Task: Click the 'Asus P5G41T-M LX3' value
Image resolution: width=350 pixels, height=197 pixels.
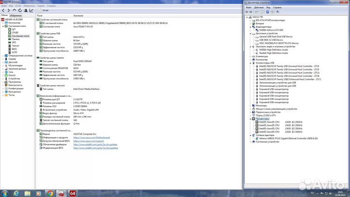Action: click(x=83, y=27)
